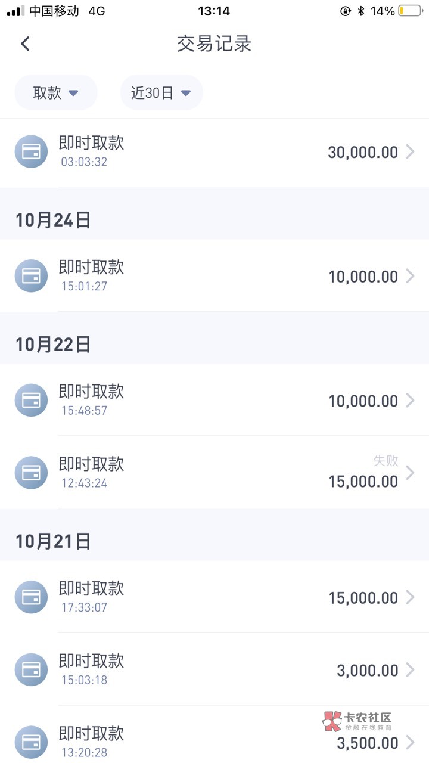This screenshot has width=429, height=763.
Task: Tap card icon of 15:48:57 withdrawal
Action: (31, 400)
